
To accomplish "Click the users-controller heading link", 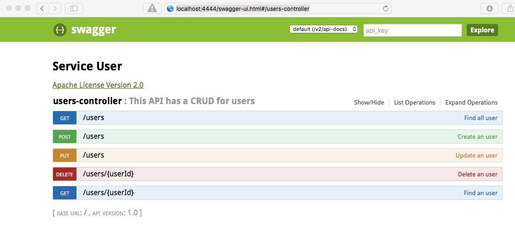I will coord(87,101).
